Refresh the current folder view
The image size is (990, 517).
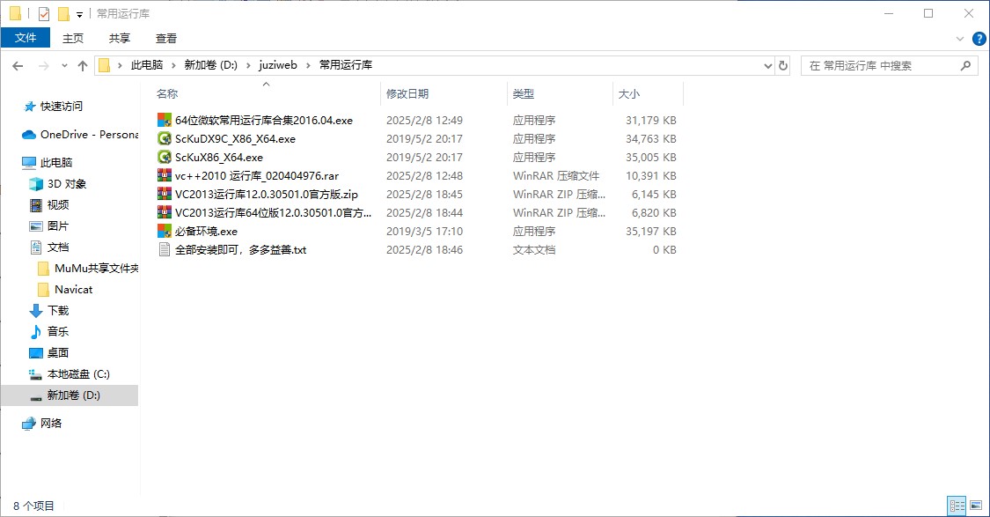coord(783,65)
